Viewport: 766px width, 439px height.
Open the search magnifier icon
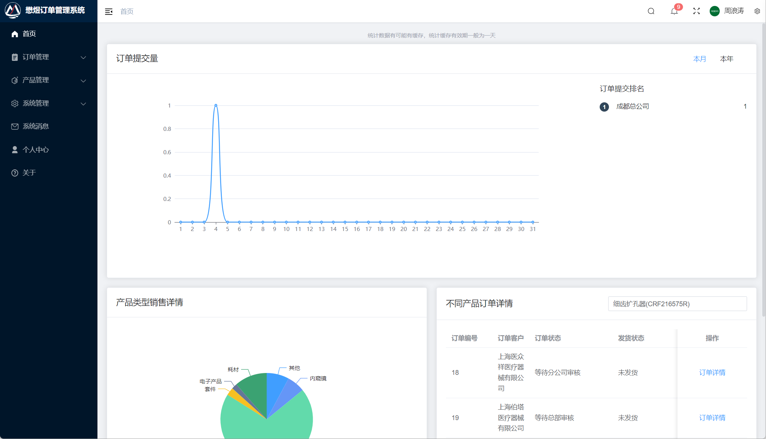click(651, 11)
